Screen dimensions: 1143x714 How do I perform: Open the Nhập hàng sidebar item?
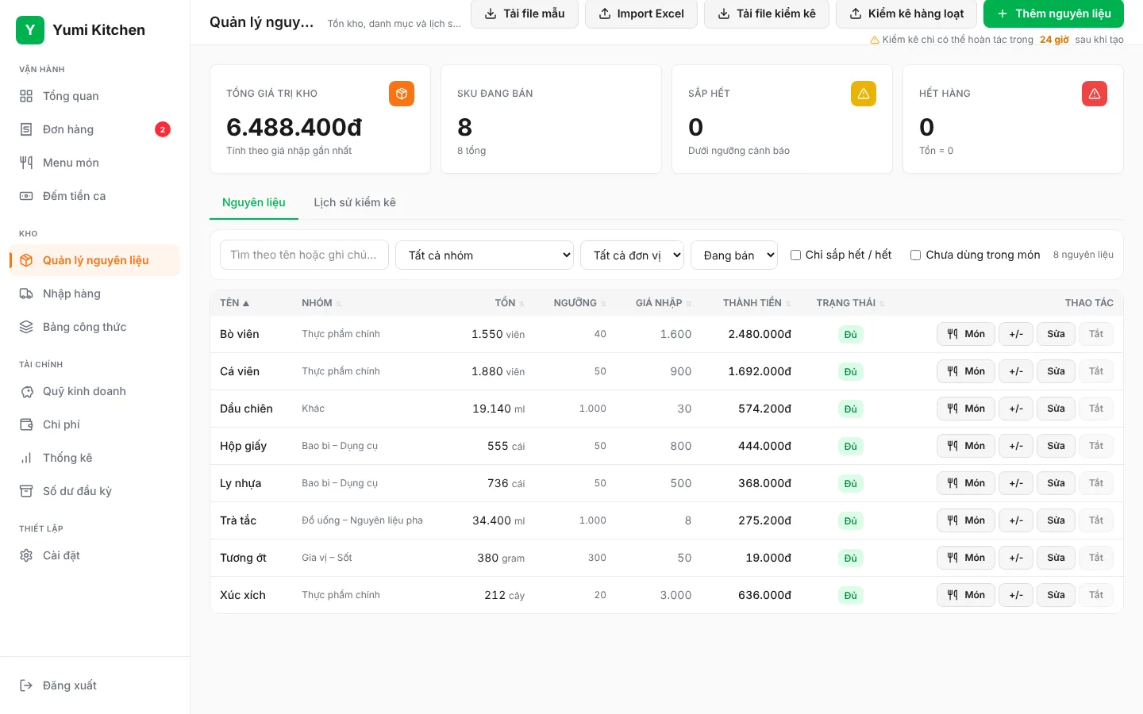pyautogui.click(x=95, y=294)
